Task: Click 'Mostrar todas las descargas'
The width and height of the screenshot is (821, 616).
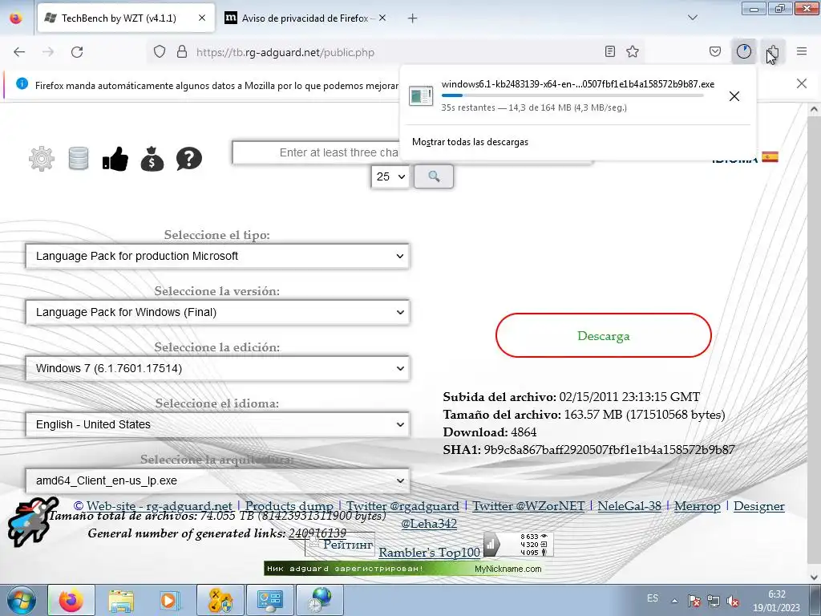Action: [x=470, y=142]
